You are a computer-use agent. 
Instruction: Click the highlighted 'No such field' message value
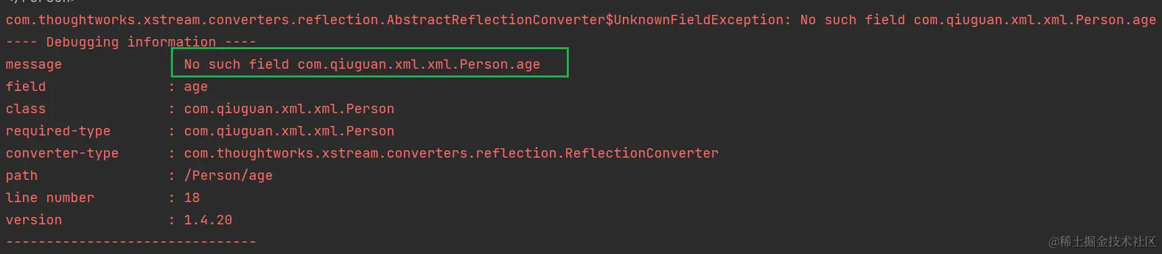coord(362,65)
